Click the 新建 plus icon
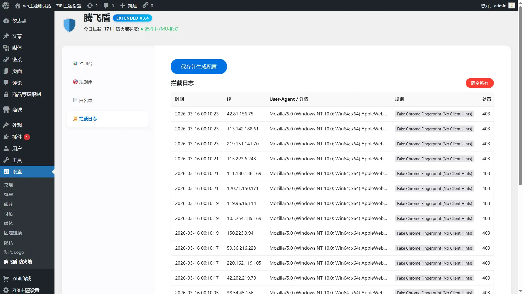Viewport: 523px width, 294px height. [123, 5]
